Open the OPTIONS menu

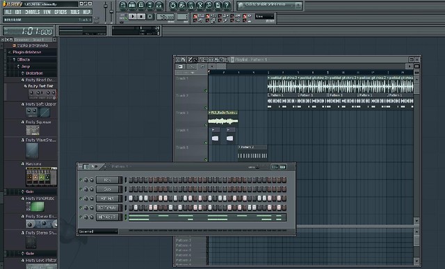(60, 12)
